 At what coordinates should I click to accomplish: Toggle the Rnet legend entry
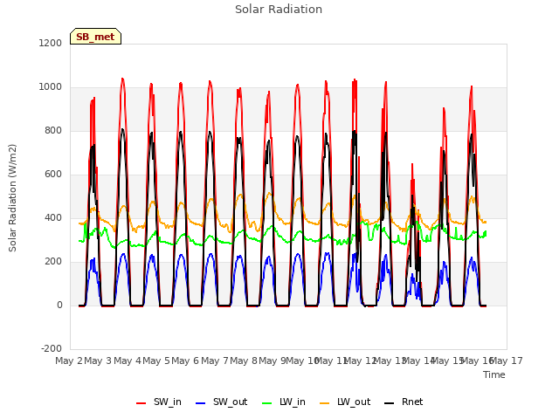pos(404,402)
